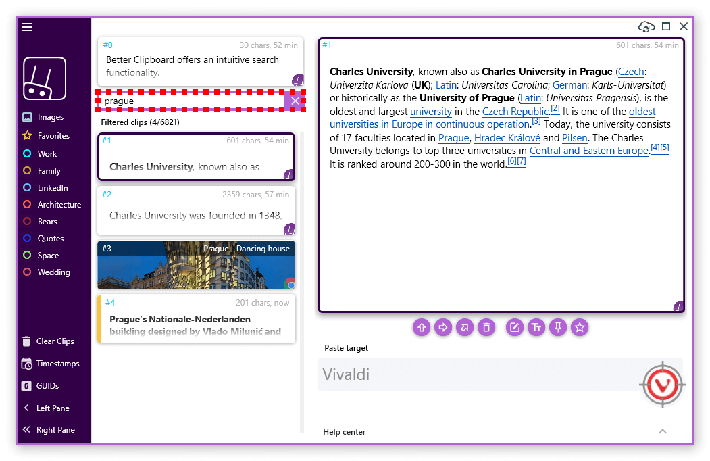Click the window resize grip
The image size is (710, 461).
pyautogui.click(x=687, y=438)
